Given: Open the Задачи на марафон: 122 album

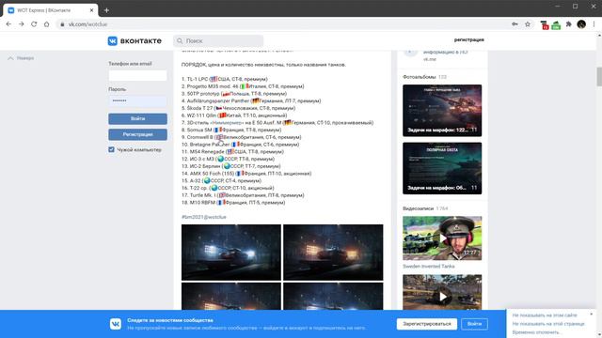Looking at the screenshot, I should (x=442, y=111).
